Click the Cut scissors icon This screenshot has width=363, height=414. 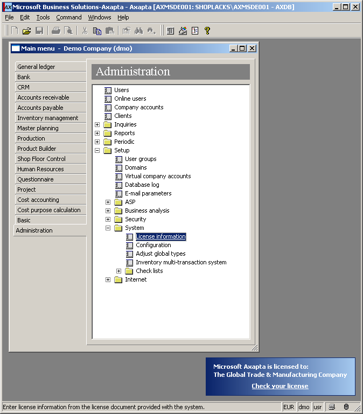click(85, 31)
